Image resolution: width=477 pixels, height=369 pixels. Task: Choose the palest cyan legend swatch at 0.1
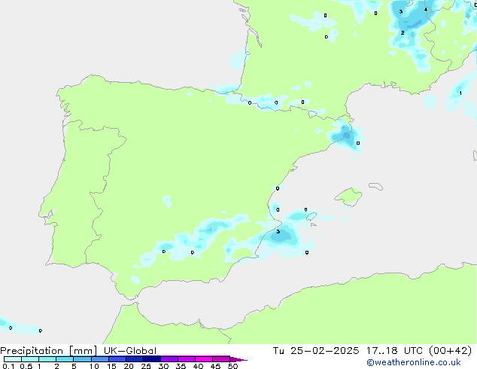[13, 359]
